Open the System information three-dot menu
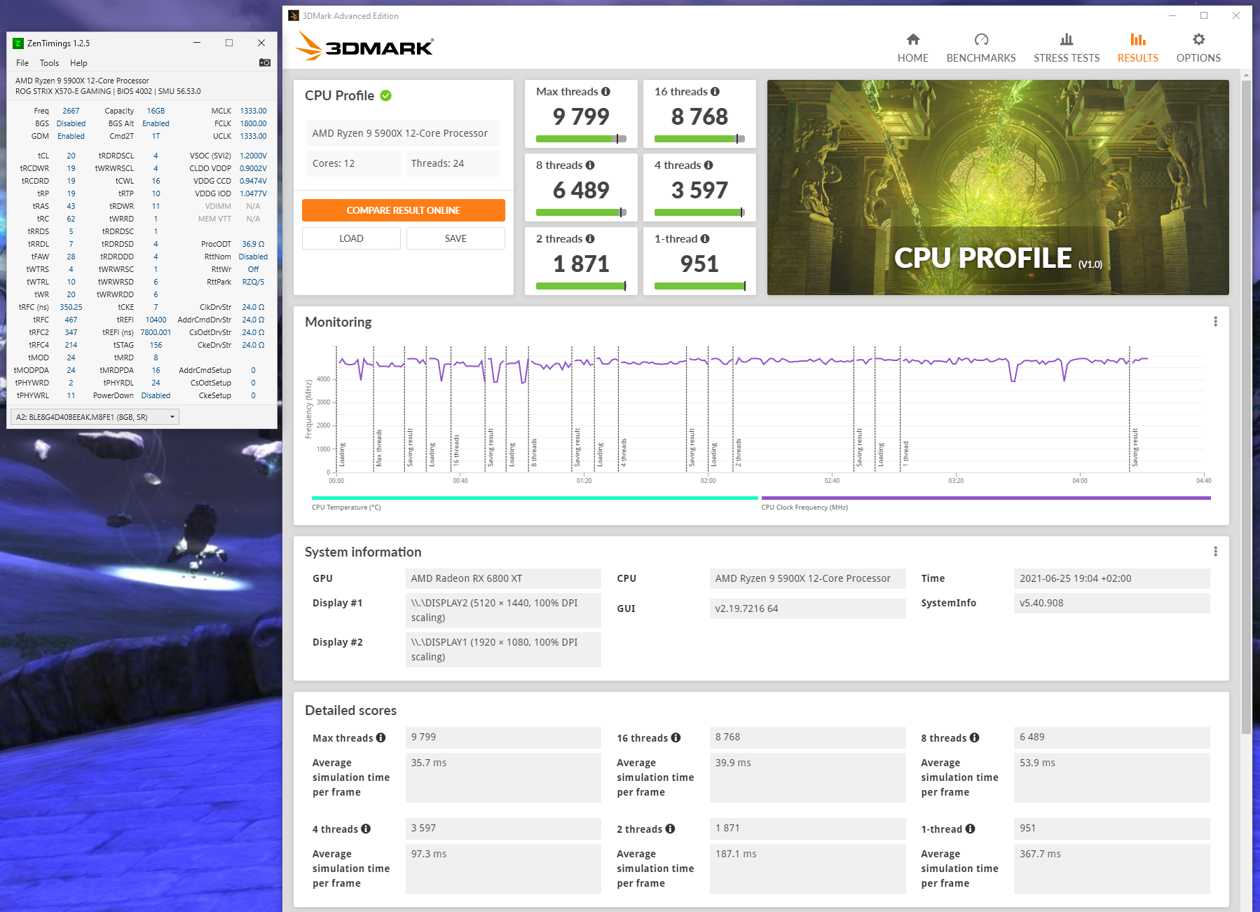The height and width of the screenshot is (912, 1260). [x=1215, y=552]
